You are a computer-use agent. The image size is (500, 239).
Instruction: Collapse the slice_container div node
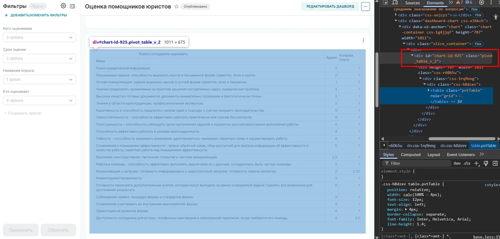coord(404,44)
